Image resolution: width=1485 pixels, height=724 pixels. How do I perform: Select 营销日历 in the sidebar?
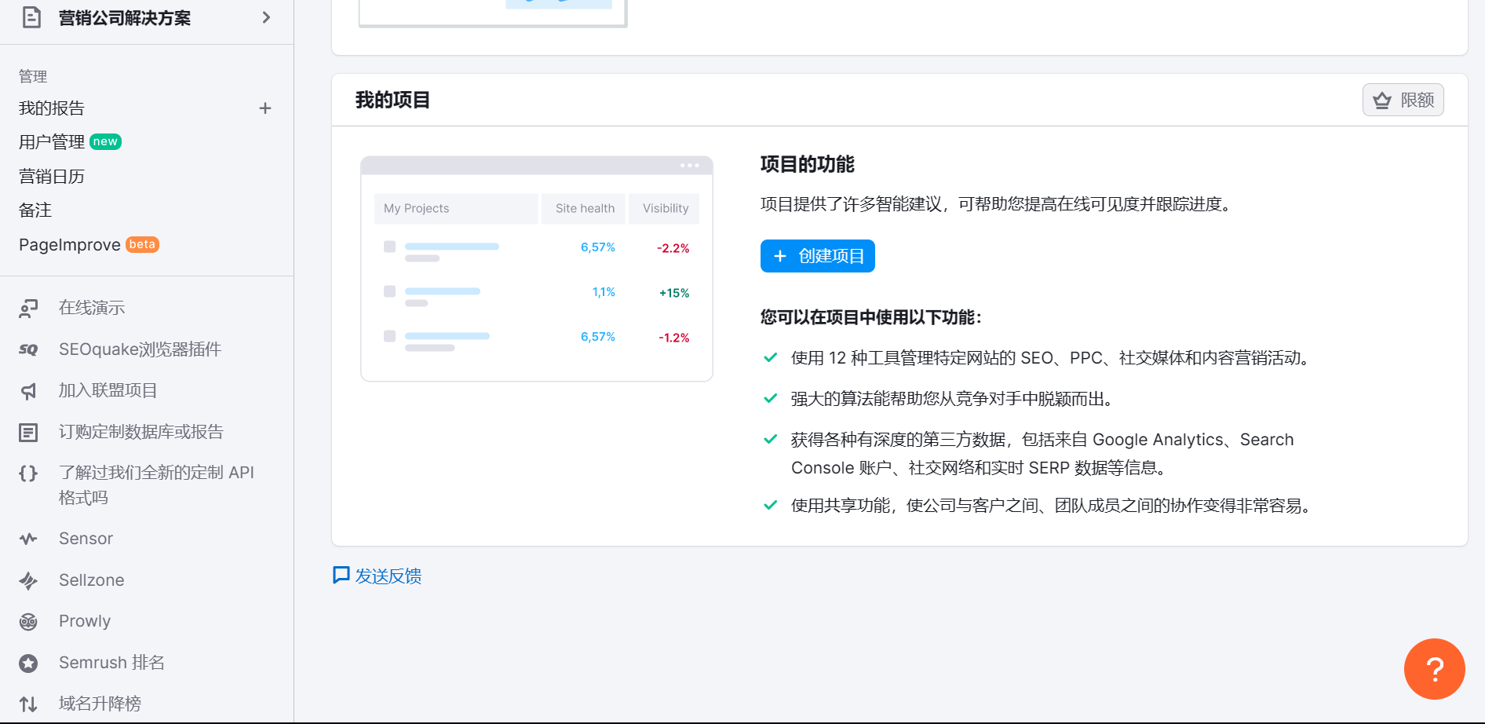pyautogui.click(x=52, y=177)
